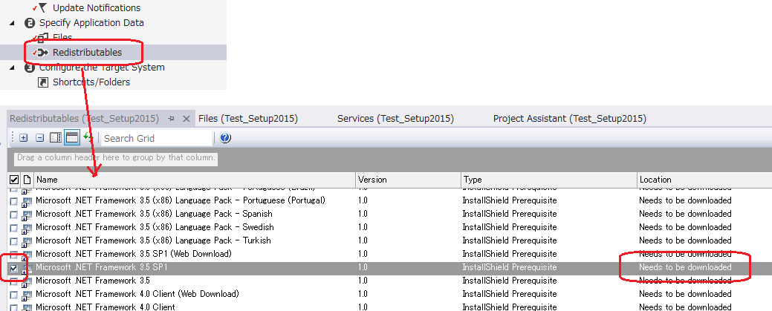Sort by Version column header

pyautogui.click(x=408, y=180)
